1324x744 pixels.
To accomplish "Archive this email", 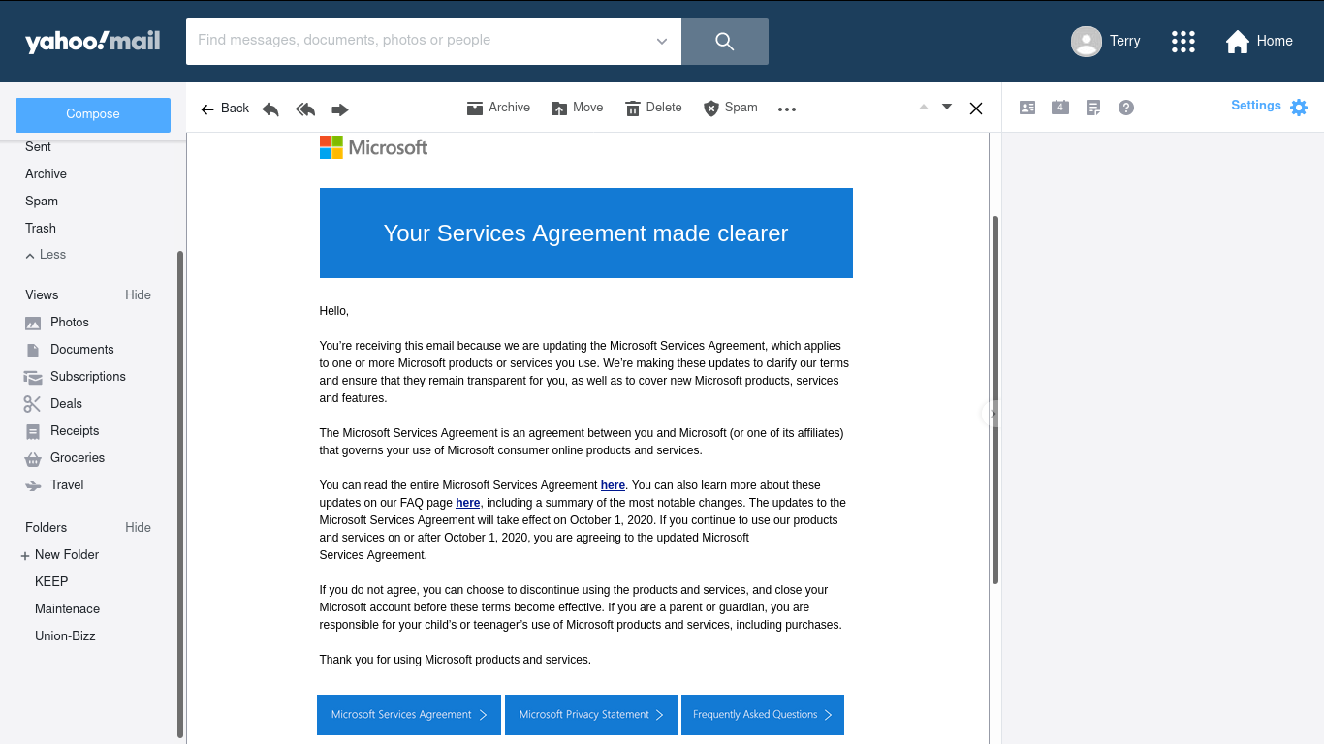I will (x=498, y=108).
